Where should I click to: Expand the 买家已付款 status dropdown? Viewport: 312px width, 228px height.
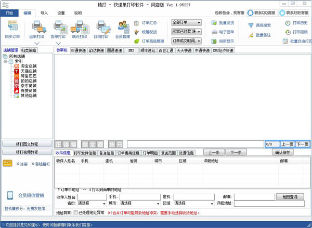coord(187,32)
